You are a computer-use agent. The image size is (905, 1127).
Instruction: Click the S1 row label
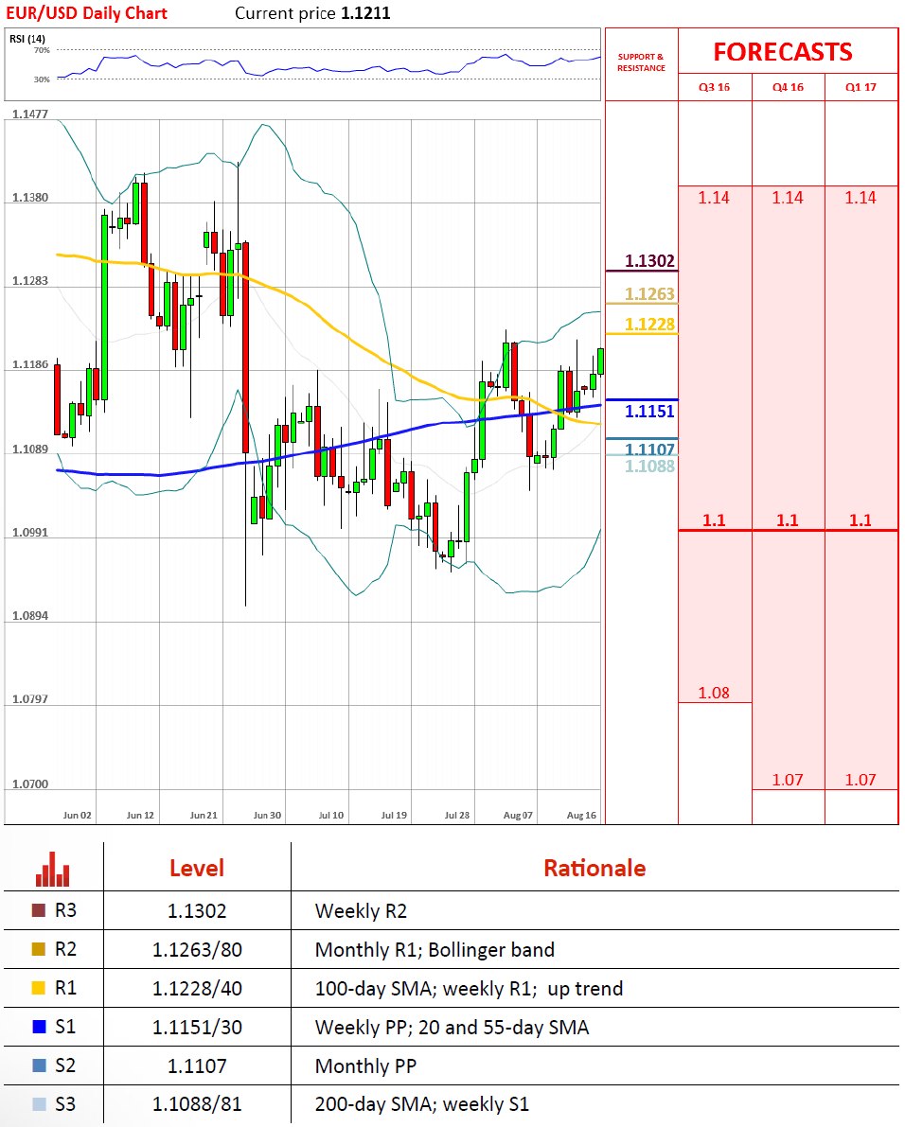click(65, 1027)
